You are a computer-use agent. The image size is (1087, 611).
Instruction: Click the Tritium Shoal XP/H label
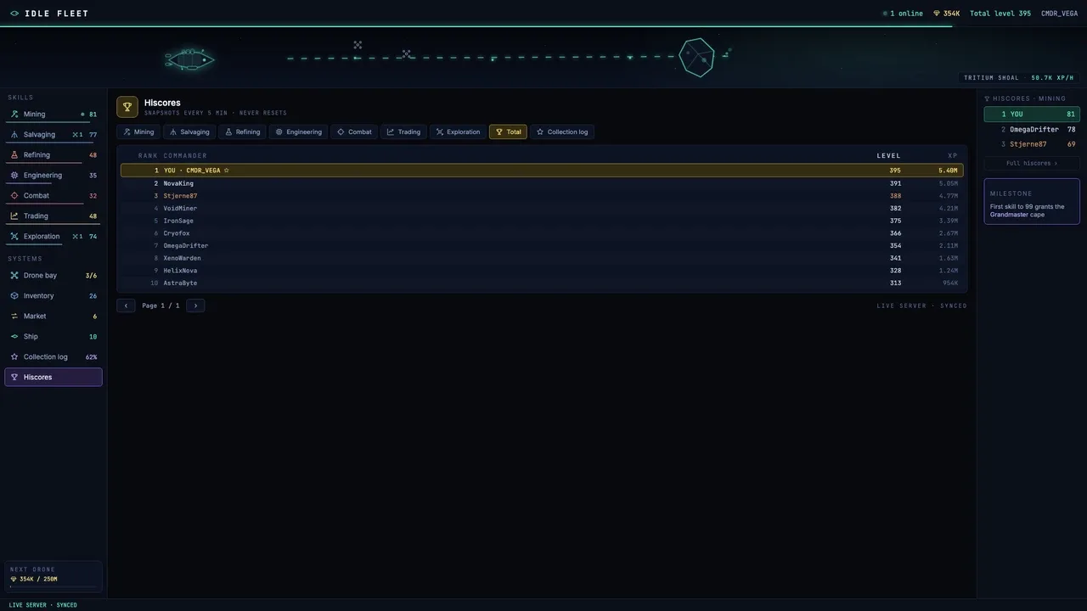1019,78
